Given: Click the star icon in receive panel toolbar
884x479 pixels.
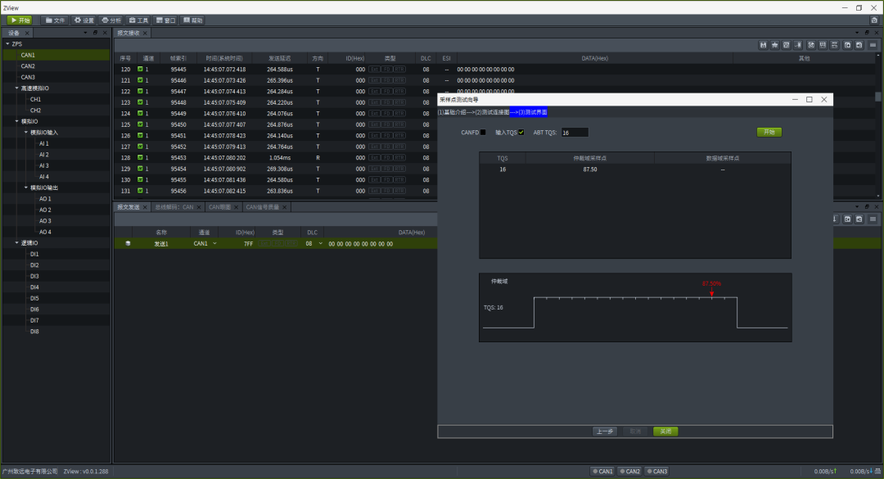Looking at the screenshot, I should pos(774,45).
